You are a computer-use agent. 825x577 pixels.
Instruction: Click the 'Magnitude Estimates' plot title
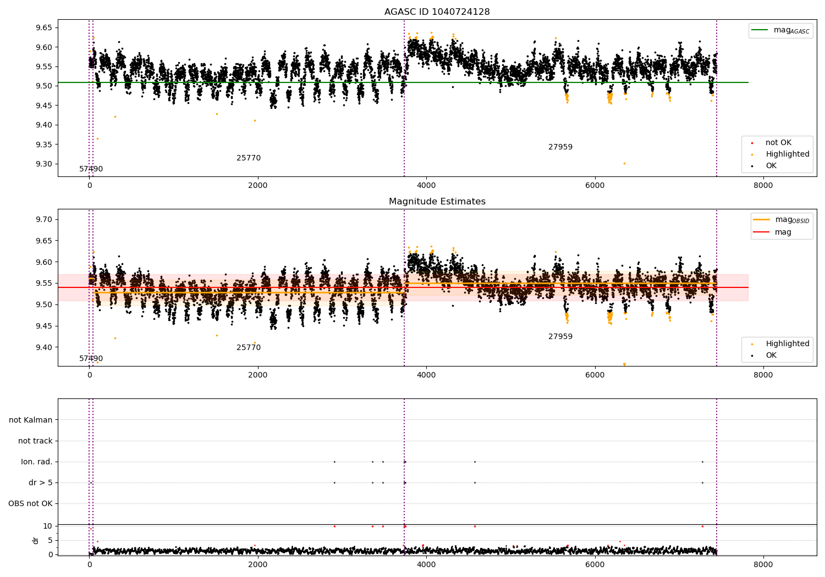(437, 201)
